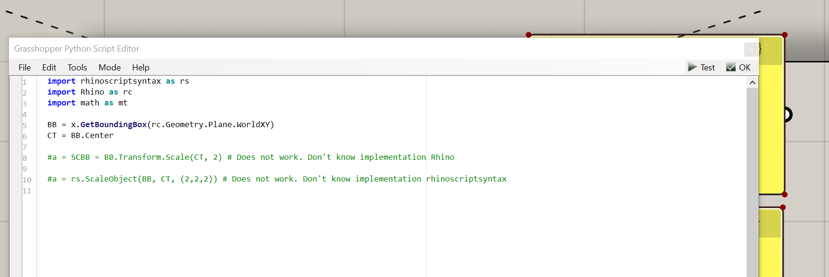Click the vertical scrollbar track in editor
Image resolution: width=829 pixels, height=277 pixels.
point(752,182)
